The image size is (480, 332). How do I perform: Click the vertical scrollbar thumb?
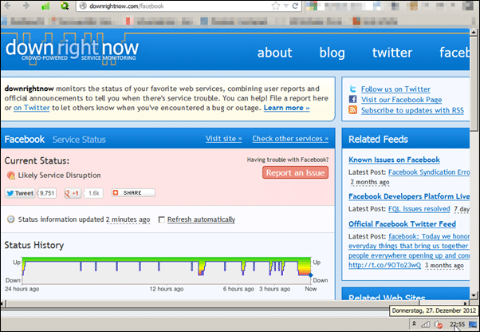pyautogui.click(x=474, y=83)
